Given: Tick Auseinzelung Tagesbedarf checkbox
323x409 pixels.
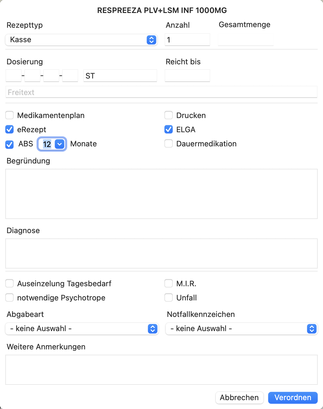Looking at the screenshot, I should [10, 283].
